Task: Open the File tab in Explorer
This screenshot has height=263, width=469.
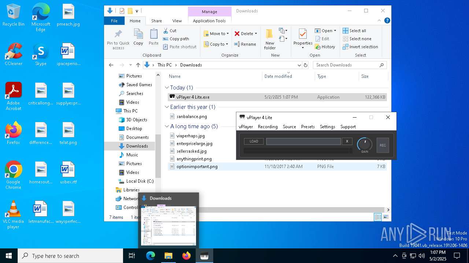Action: [x=114, y=21]
